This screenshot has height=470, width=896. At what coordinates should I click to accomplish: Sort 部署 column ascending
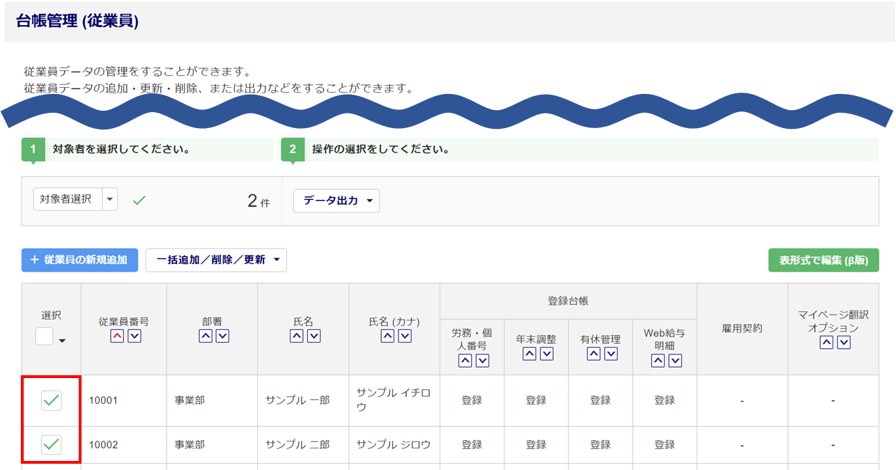[205, 336]
